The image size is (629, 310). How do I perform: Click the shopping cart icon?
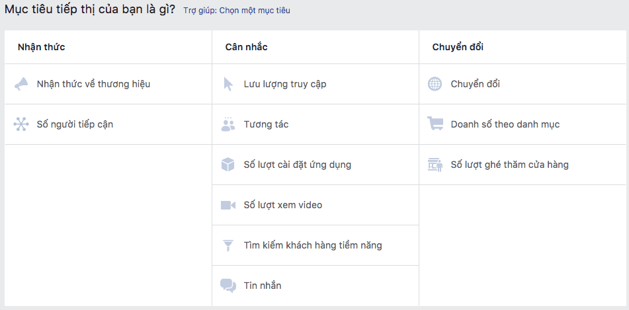[435, 124]
